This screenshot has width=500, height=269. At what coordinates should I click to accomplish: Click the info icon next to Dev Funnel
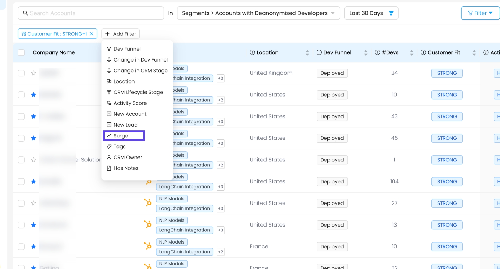coord(319,52)
